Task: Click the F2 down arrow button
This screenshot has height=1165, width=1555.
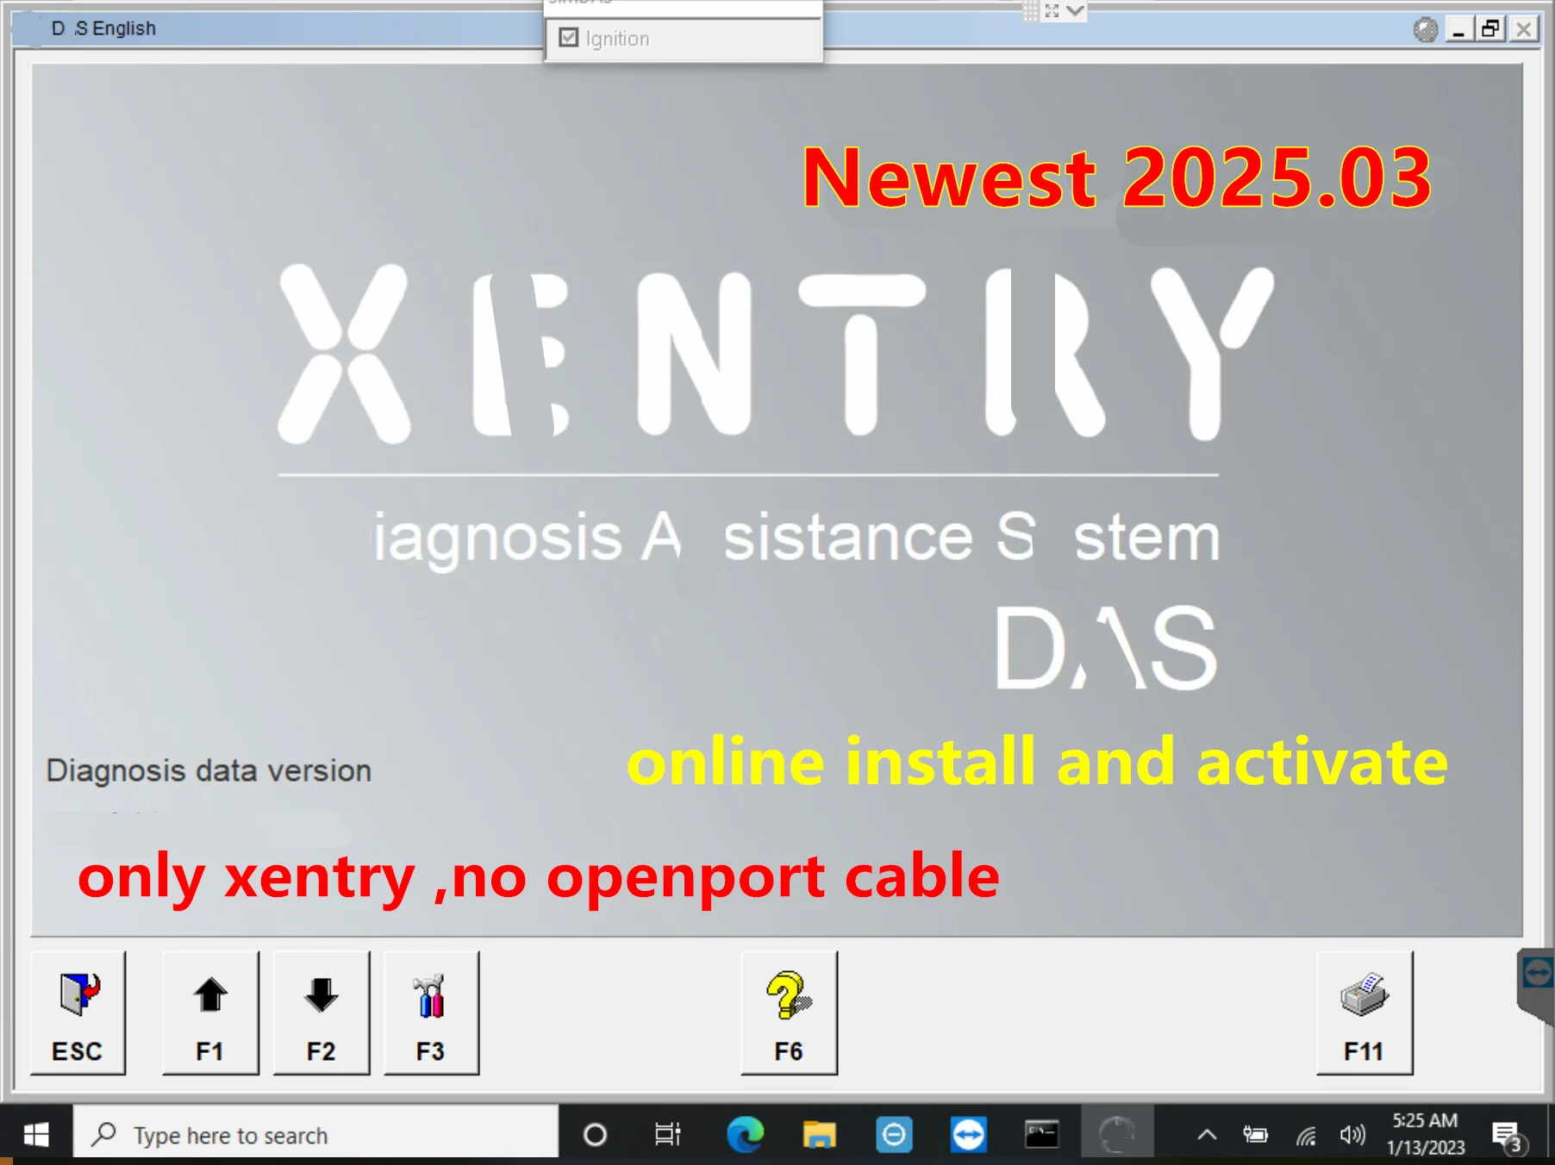Action: pyautogui.click(x=321, y=1012)
